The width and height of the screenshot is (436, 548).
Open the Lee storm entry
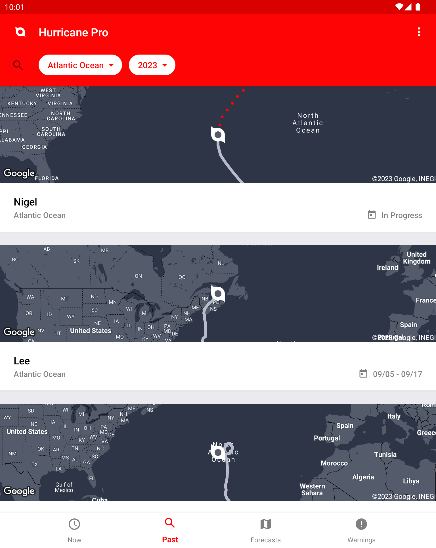[218, 366]
